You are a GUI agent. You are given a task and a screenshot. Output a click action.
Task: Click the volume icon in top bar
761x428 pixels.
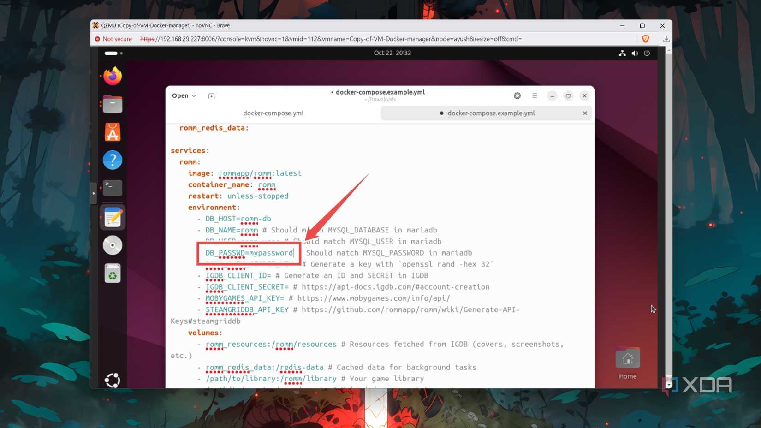[635, 53]
